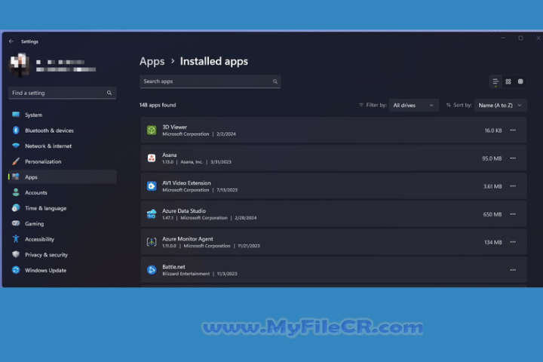Image resolution: width=543 pixels, height=362 pixels.
Task: Open Time & language settings
Action: (x=63, y=208)
